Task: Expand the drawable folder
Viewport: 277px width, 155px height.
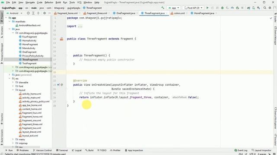Action: [13, 82]
